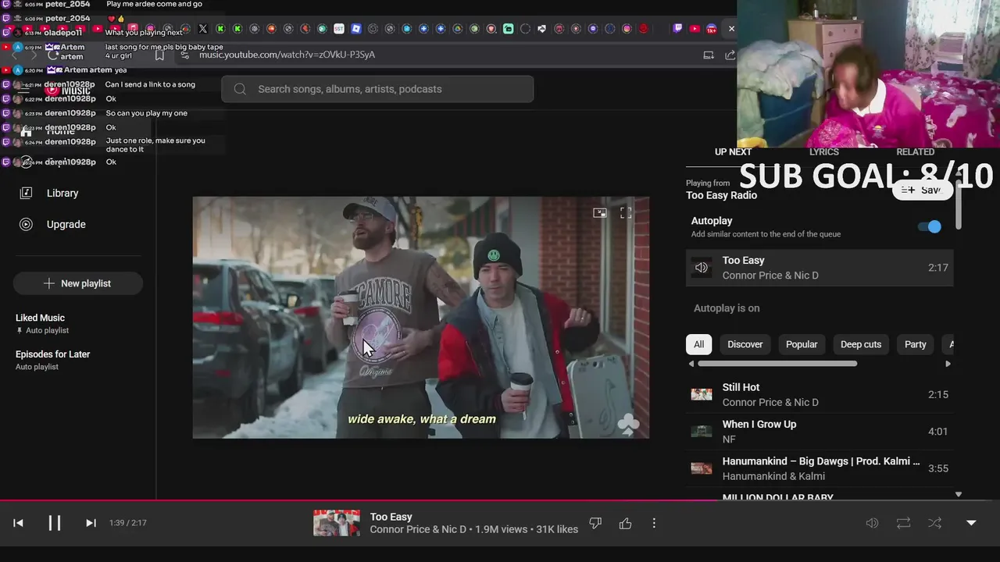This screenshot has width=1000, height=562.
Task: Toggle repeat mode icon
Action: coord(903,523)
